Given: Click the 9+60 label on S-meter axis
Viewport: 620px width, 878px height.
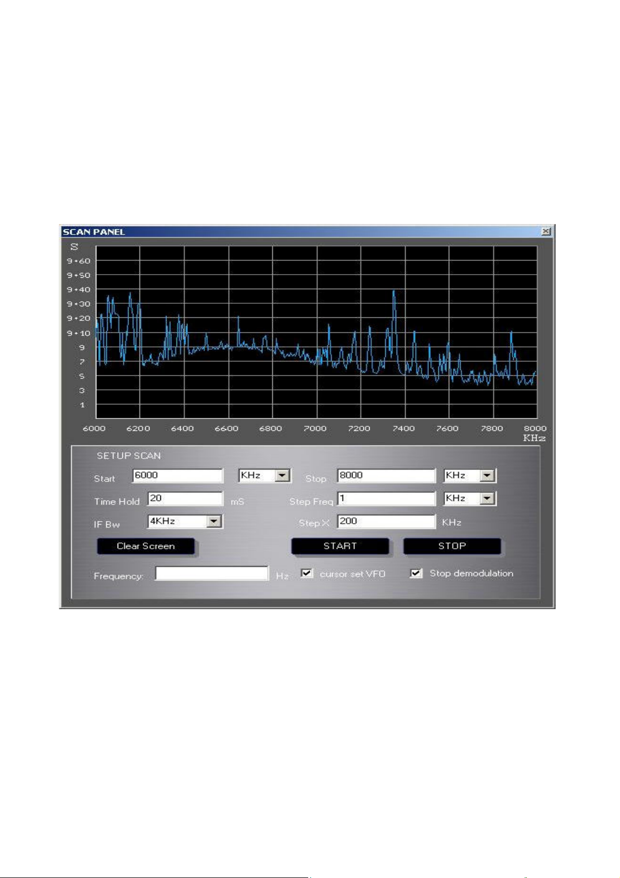Looking at the screenshot, I should coord(79,261).
